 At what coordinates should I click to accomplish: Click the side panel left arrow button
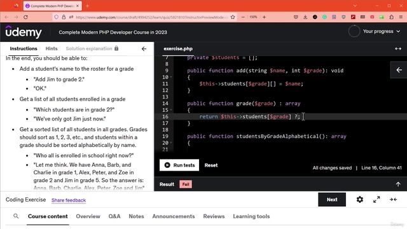(x=399, y=70)
